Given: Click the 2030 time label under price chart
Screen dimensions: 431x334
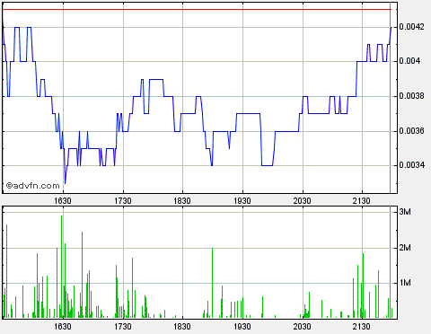Looking at the screenshot, I should (303, 201).
